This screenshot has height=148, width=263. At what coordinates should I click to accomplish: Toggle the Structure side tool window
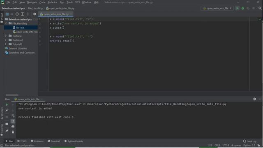coord(2,113)
